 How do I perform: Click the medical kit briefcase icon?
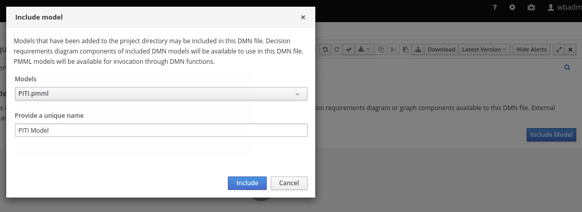click(531, 7)
